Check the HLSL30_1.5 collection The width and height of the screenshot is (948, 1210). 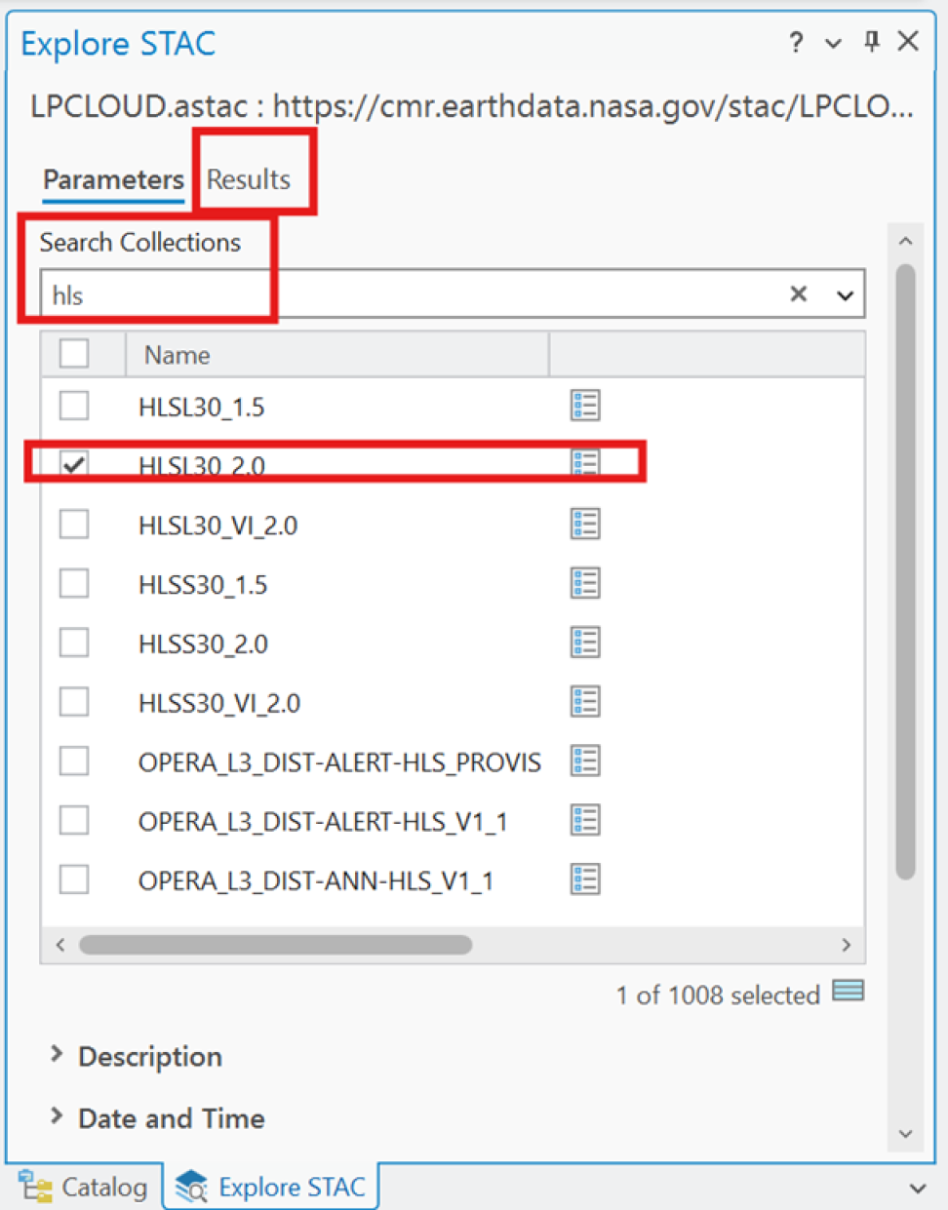(74, 406)
